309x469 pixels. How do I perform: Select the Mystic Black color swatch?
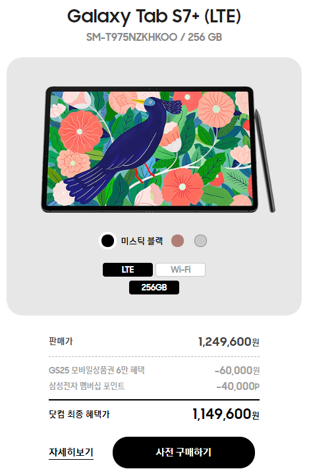point(107,241)
